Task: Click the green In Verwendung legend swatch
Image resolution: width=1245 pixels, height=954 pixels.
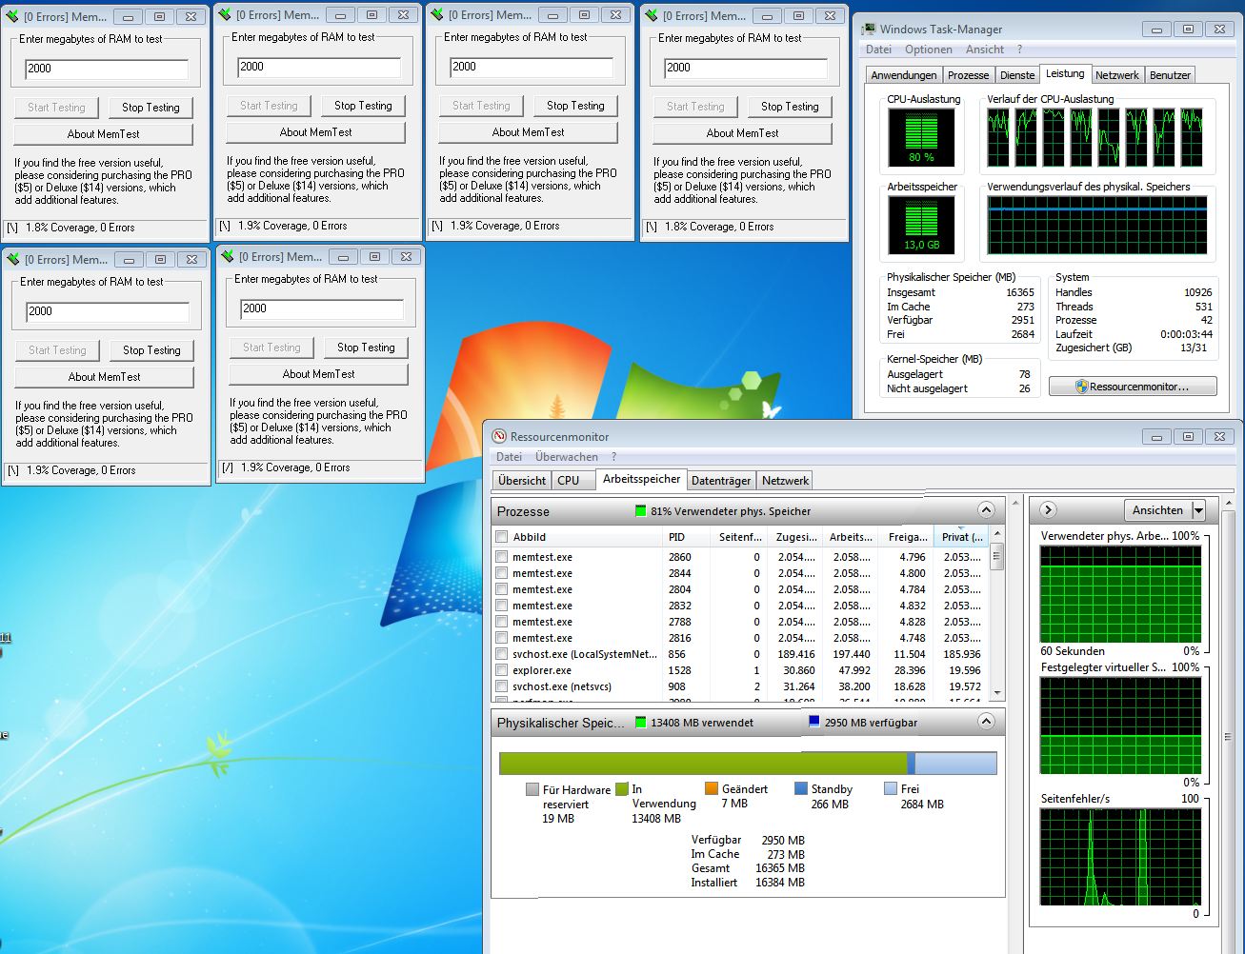Action: [622, 788]
